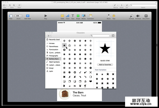
Task: Open the gear action menu in Characters
Action: click(49, 36)
